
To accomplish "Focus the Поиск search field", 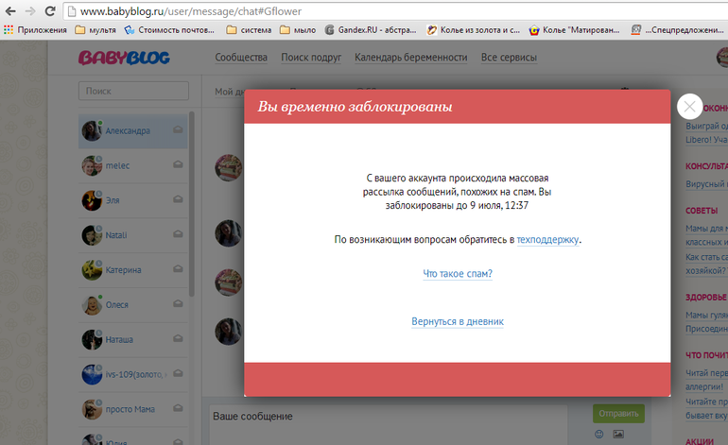I will point(133,91).
